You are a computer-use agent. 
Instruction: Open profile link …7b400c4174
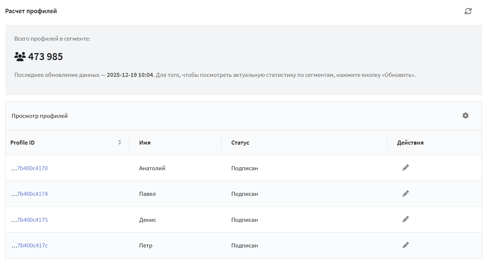tap(29, 194)
